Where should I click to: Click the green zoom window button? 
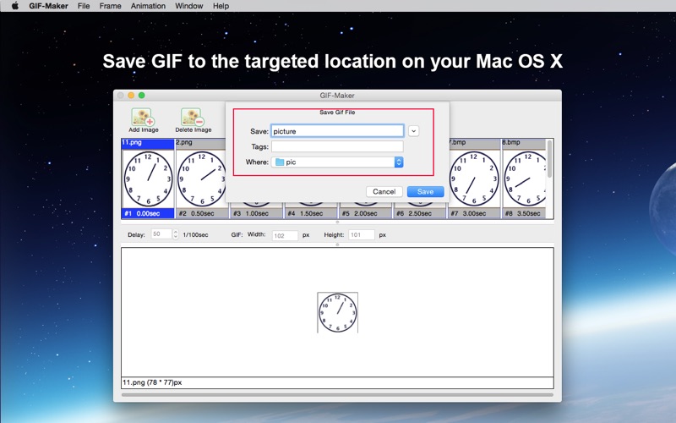click(x=141, y=96)
